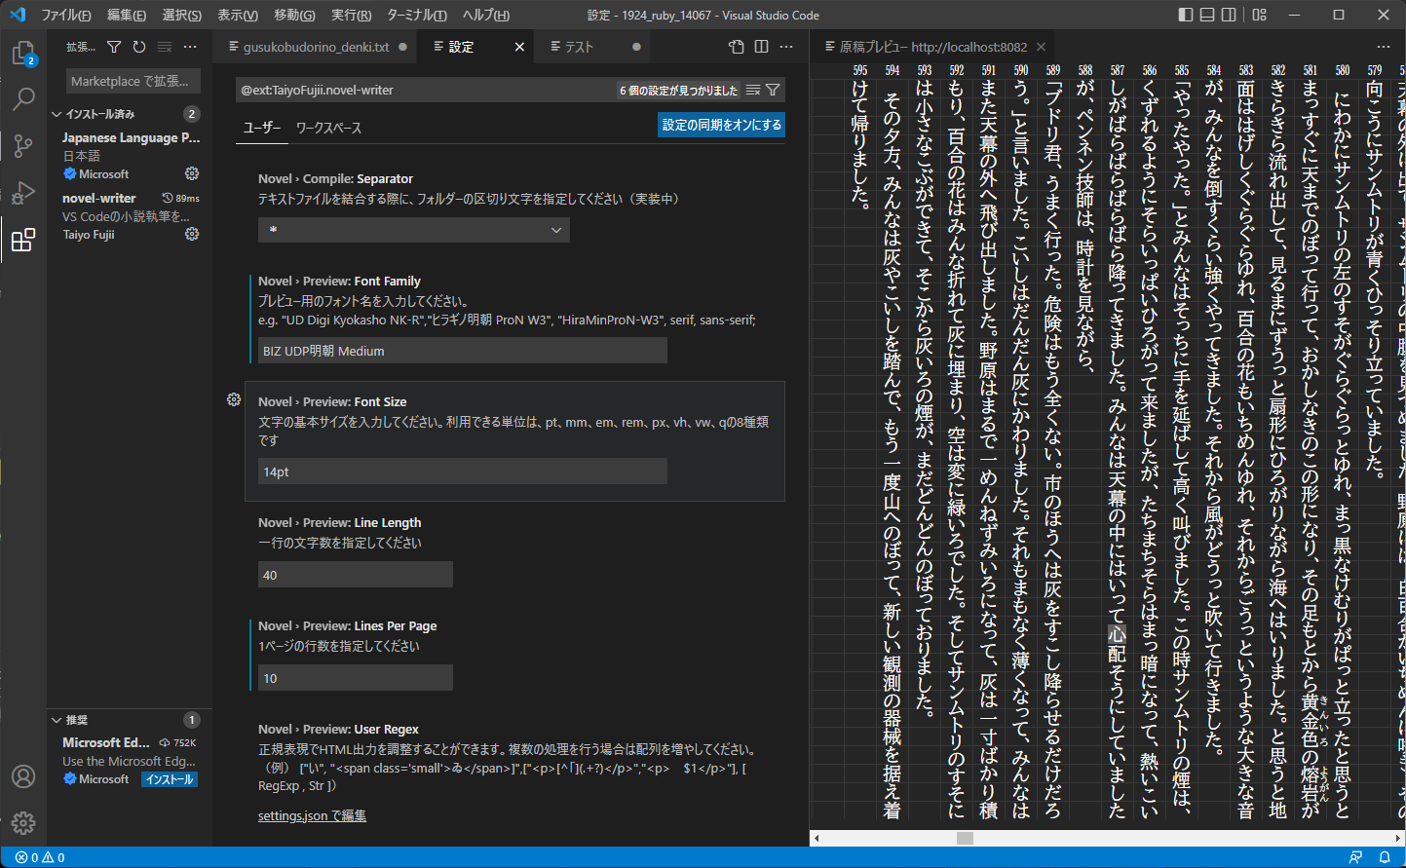Screen dimensions: 1406x868
Task: Filter extensions with the funnel icon
Action: (114, 47)
